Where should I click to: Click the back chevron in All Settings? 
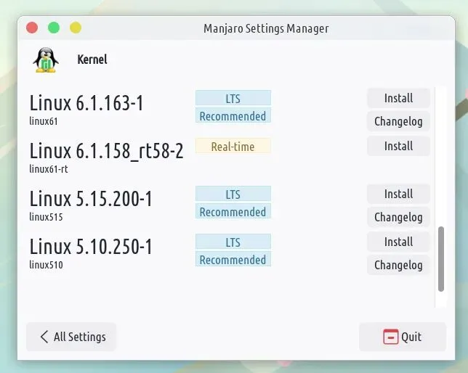click(44, 337)
